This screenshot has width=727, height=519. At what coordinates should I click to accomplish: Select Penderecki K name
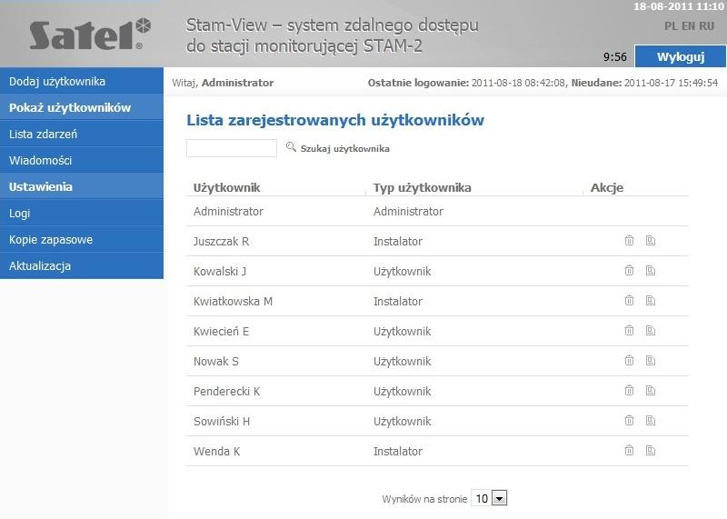point(226,392)
